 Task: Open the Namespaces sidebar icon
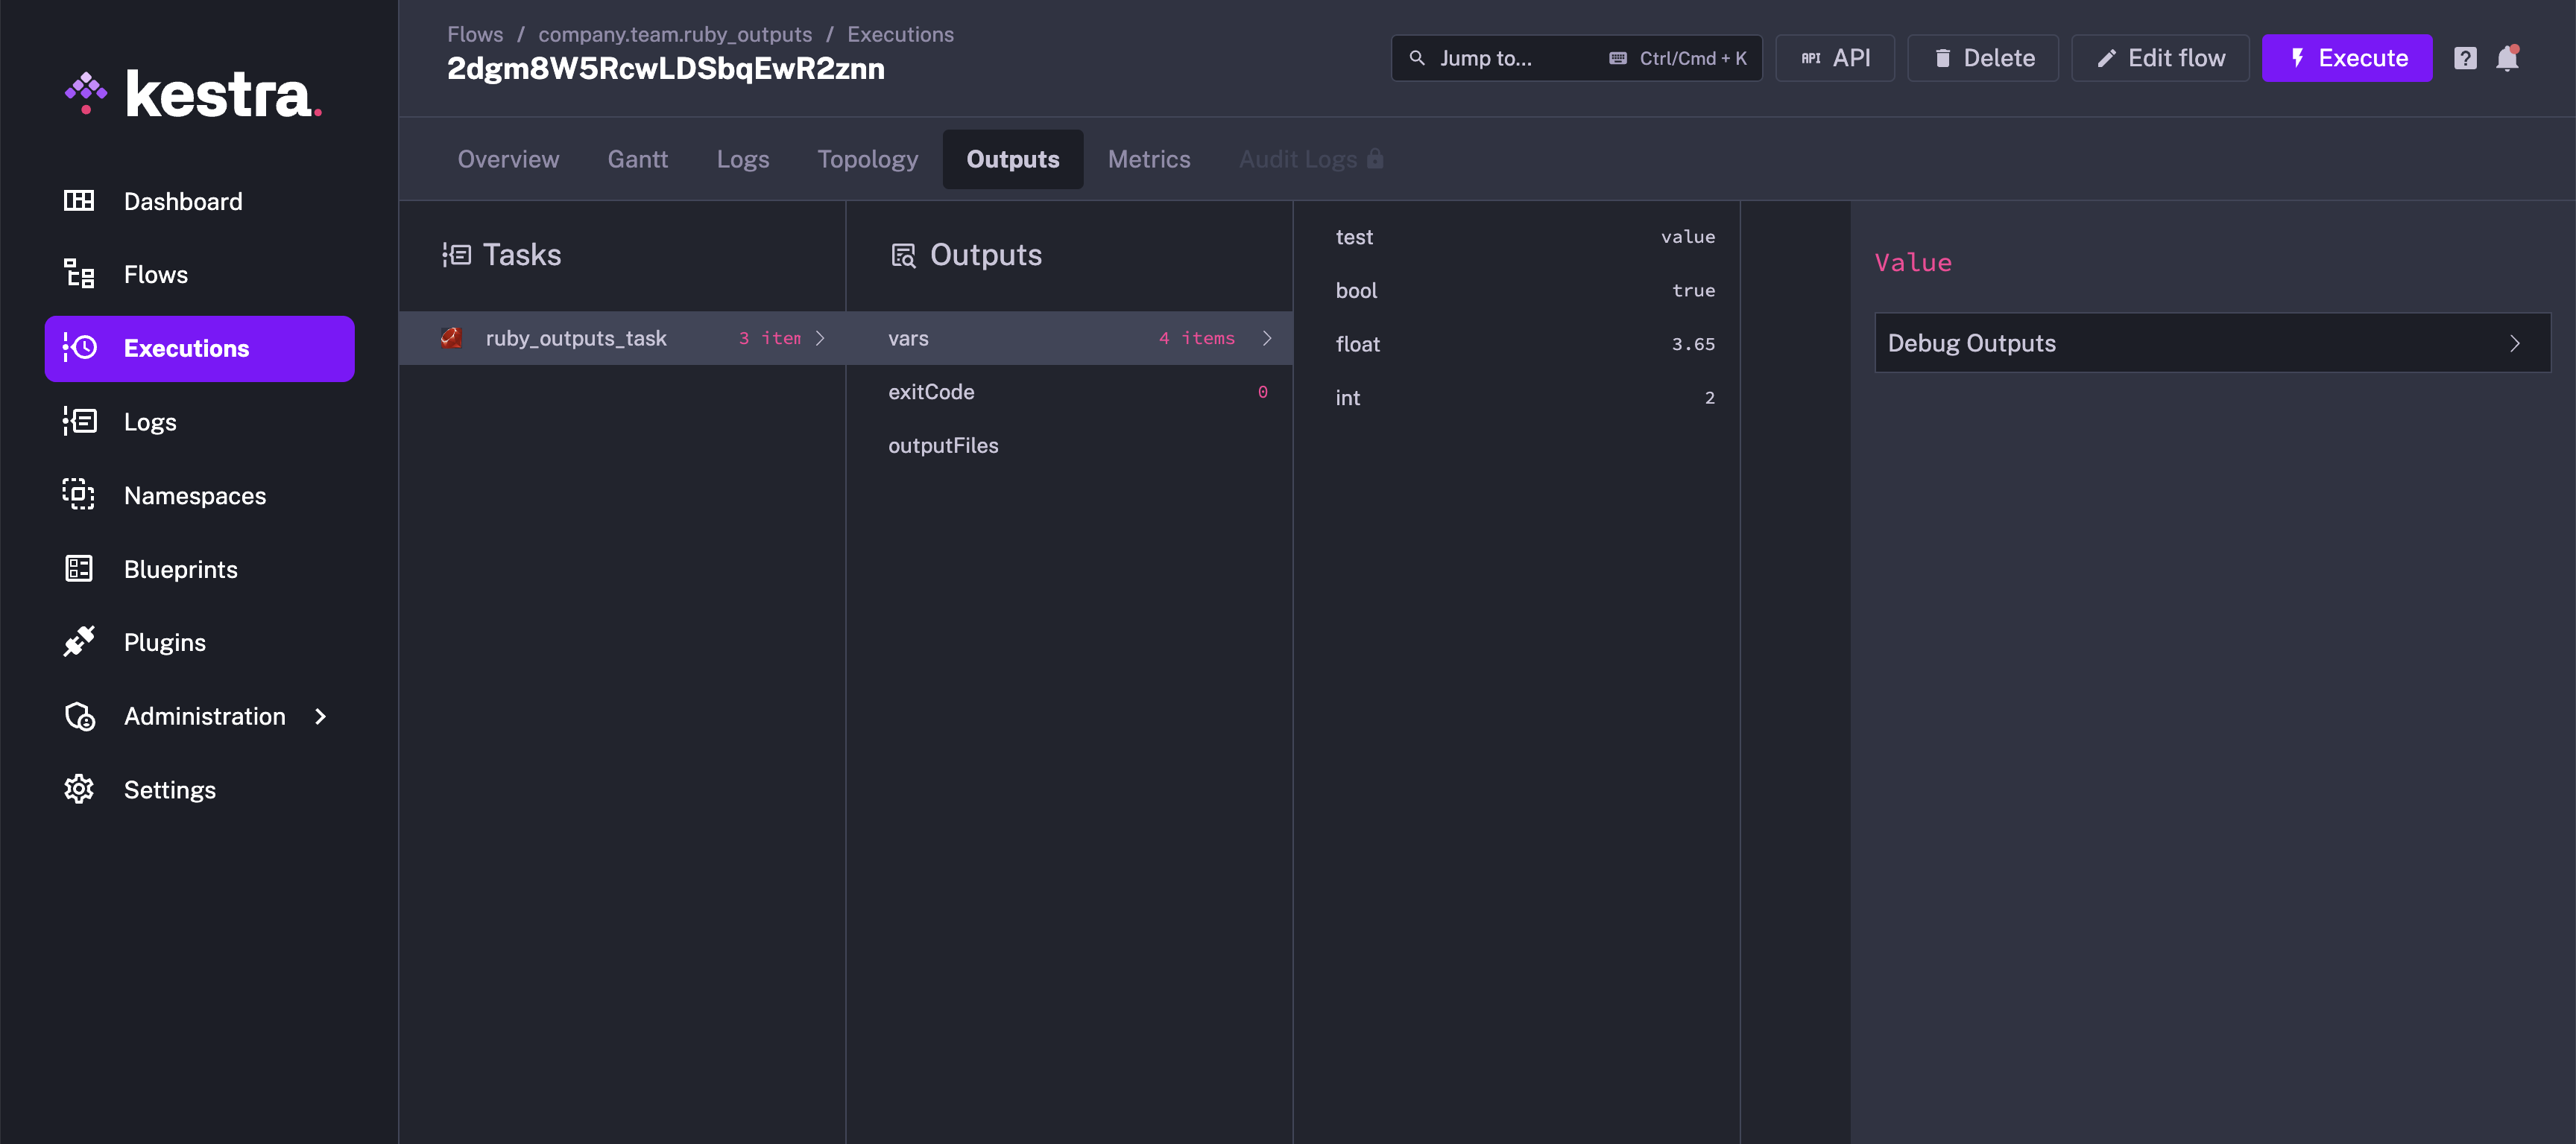click(79, 495)
